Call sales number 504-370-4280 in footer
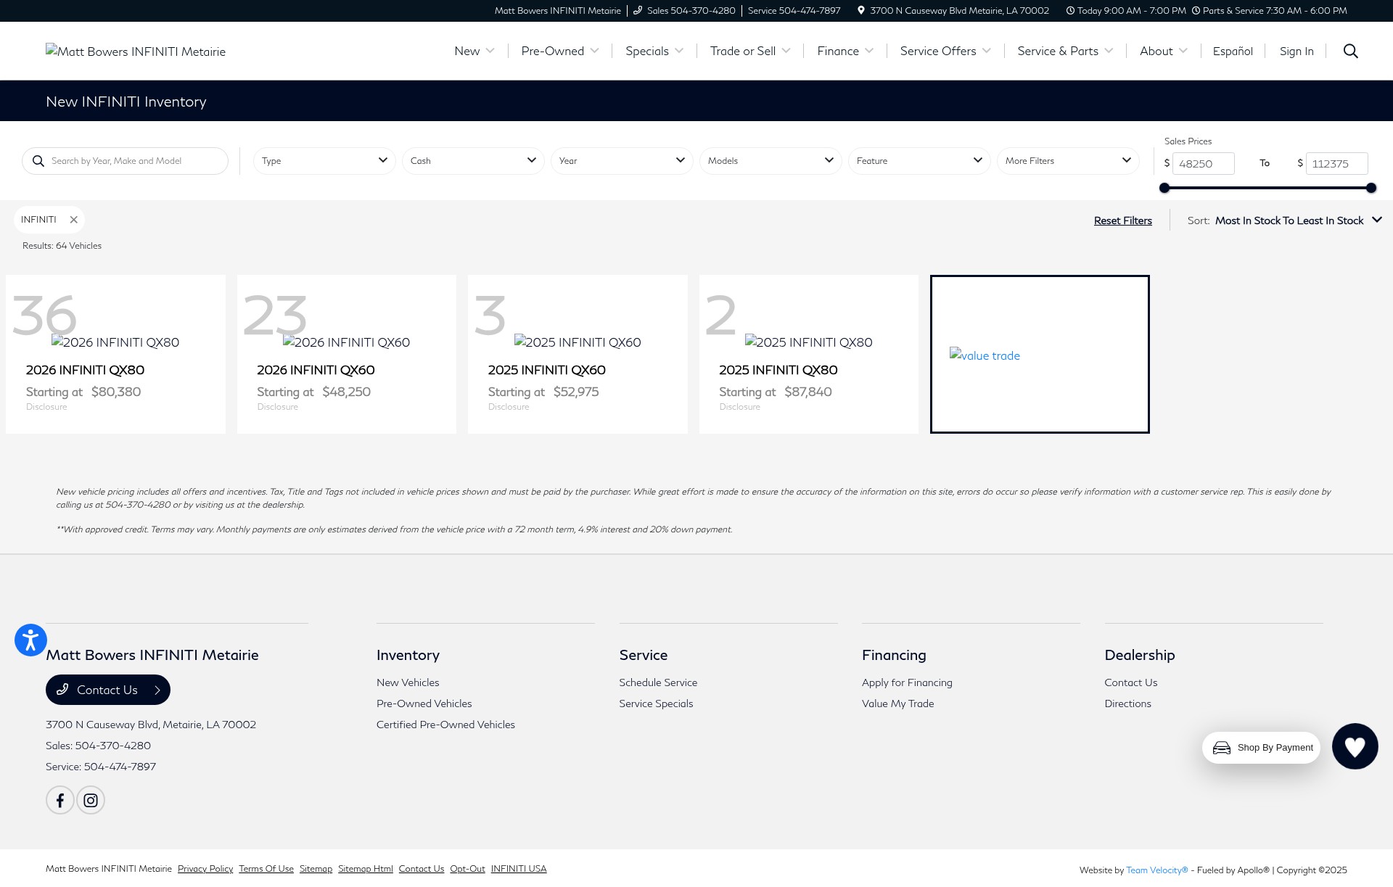Screen dimensions: 1393x887 pos(112,746)
